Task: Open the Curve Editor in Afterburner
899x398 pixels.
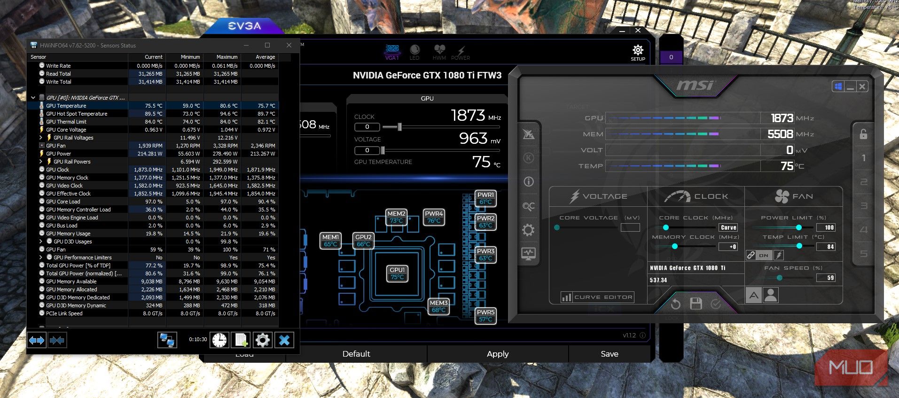Action: click(x=597, y=297)
